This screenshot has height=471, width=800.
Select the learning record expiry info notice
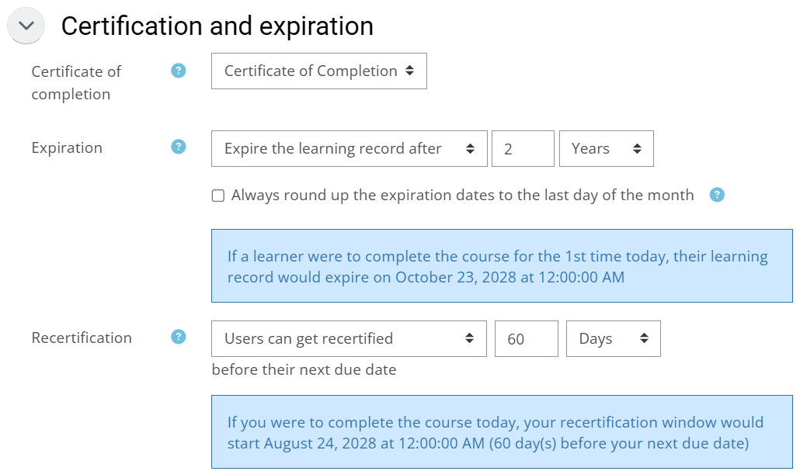click(x=502, y=266)
